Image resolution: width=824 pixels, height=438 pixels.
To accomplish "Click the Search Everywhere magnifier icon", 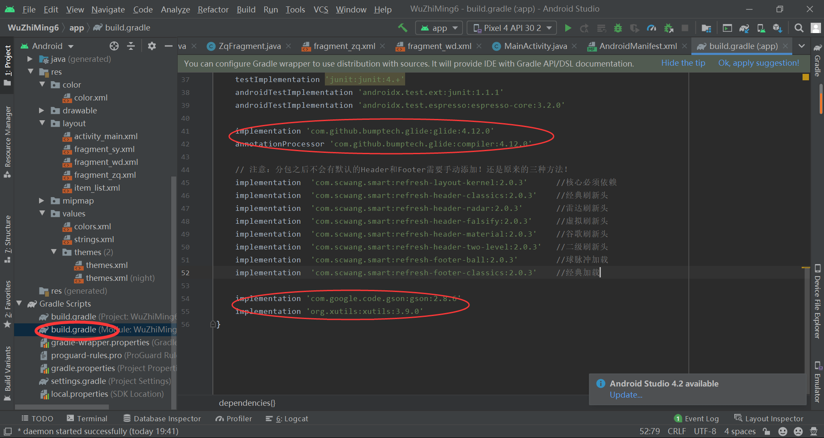I will coord(799,28).
